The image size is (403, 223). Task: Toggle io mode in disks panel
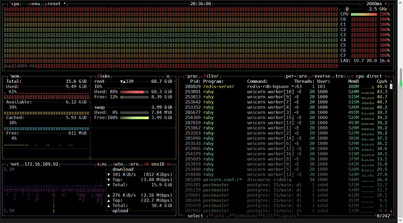pos(167,76)
